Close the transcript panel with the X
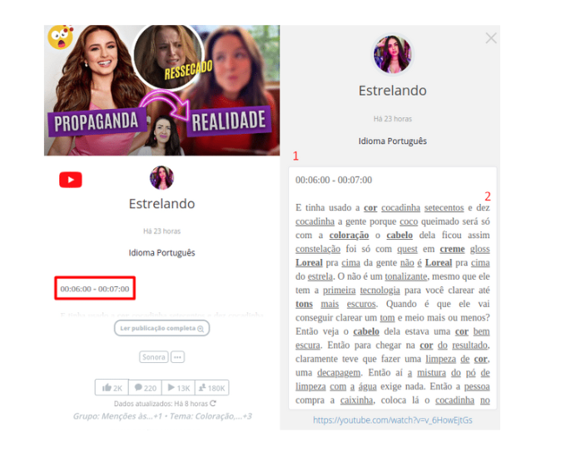 [x=491, y=37]
